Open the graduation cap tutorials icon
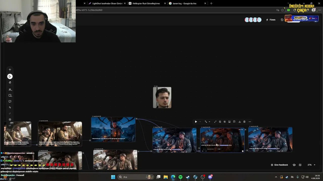This screenshot has height=181, width=323. (x=294, y=165)
